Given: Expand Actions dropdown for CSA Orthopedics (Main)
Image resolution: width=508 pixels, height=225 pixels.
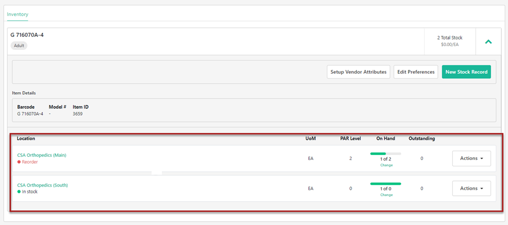Looking at the screenshot, I should point(471,158).
